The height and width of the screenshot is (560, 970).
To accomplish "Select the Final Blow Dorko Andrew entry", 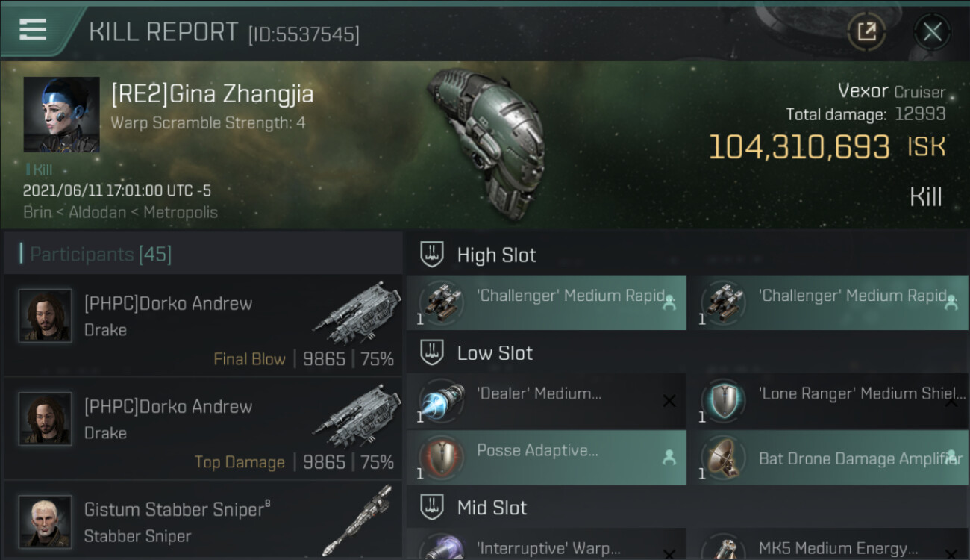I will (203, 325).
